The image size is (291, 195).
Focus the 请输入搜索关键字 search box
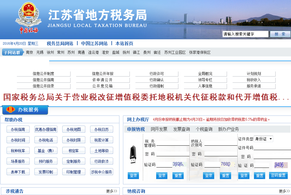(245, 34)
